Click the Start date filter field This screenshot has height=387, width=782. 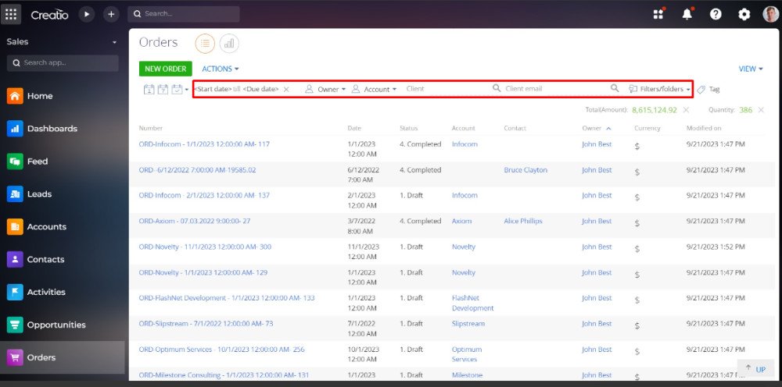point(213,89)
